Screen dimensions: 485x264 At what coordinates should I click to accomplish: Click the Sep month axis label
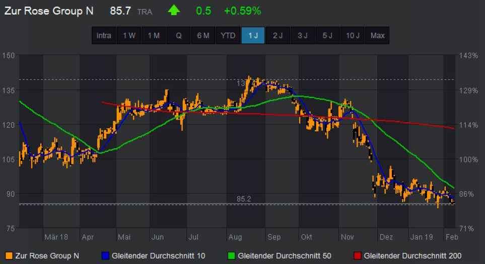coord(274,237)
